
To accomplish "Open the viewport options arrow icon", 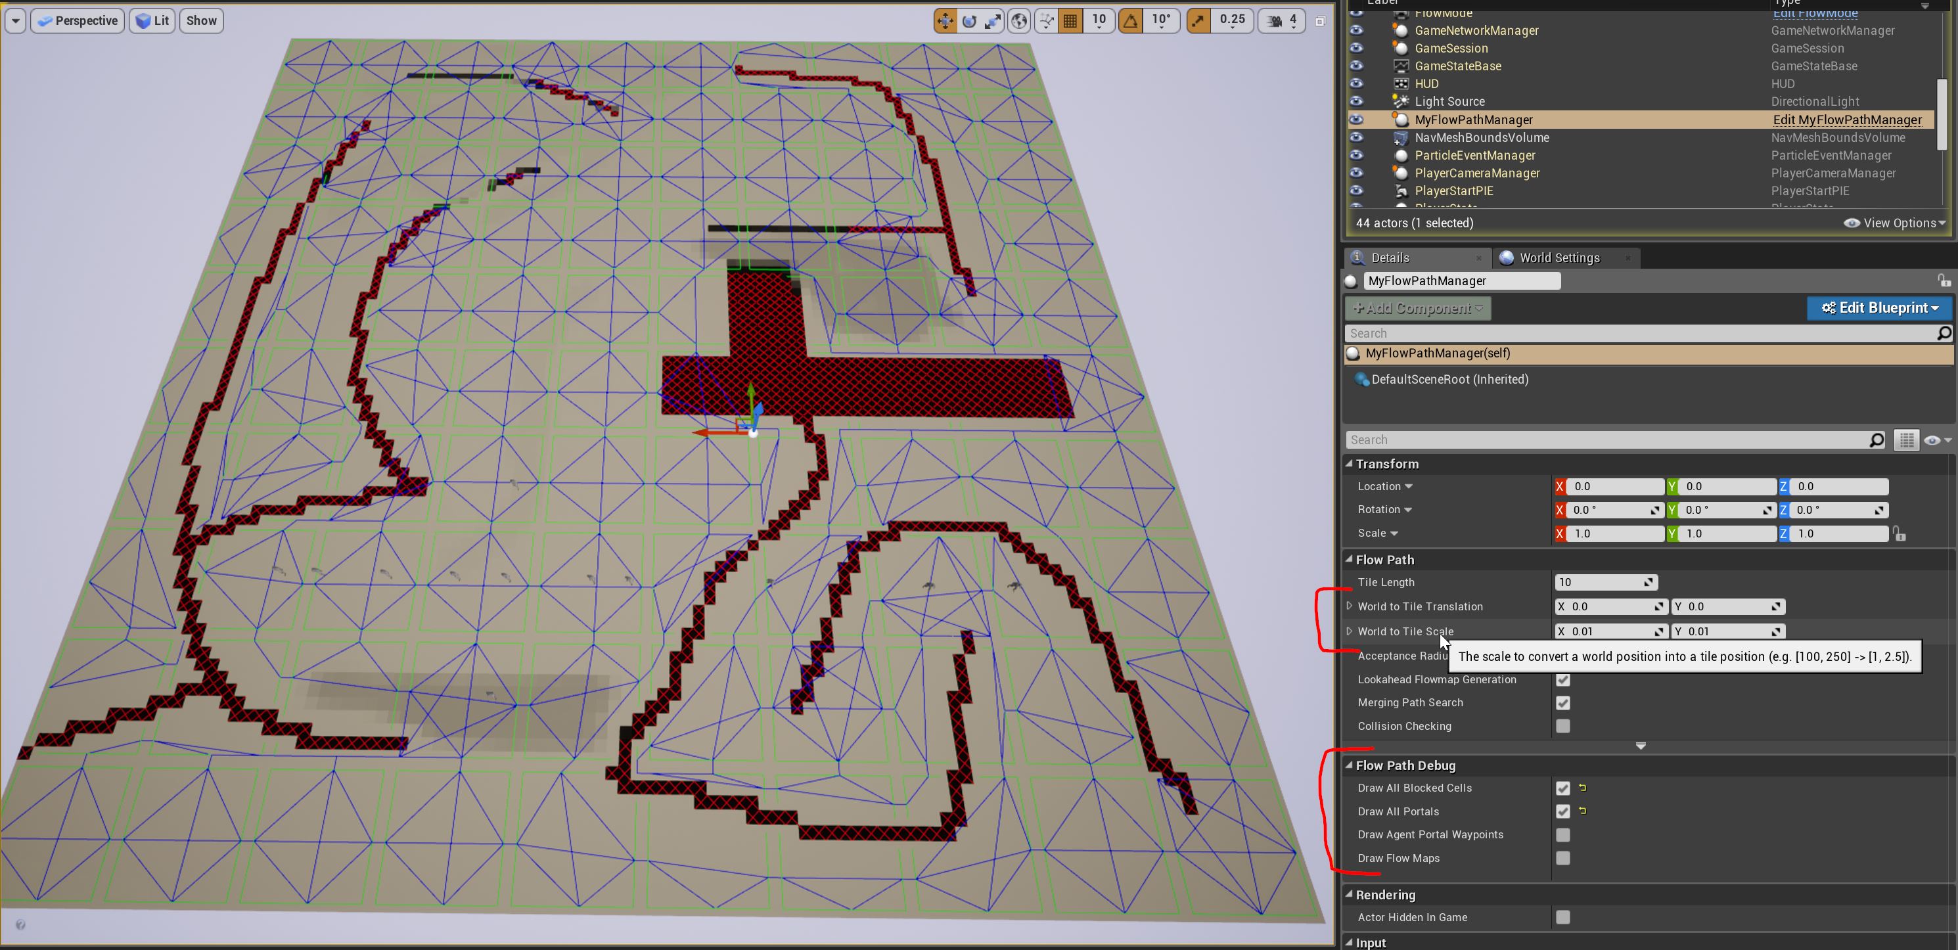I will pyautogui.click(x=14, y=20).
